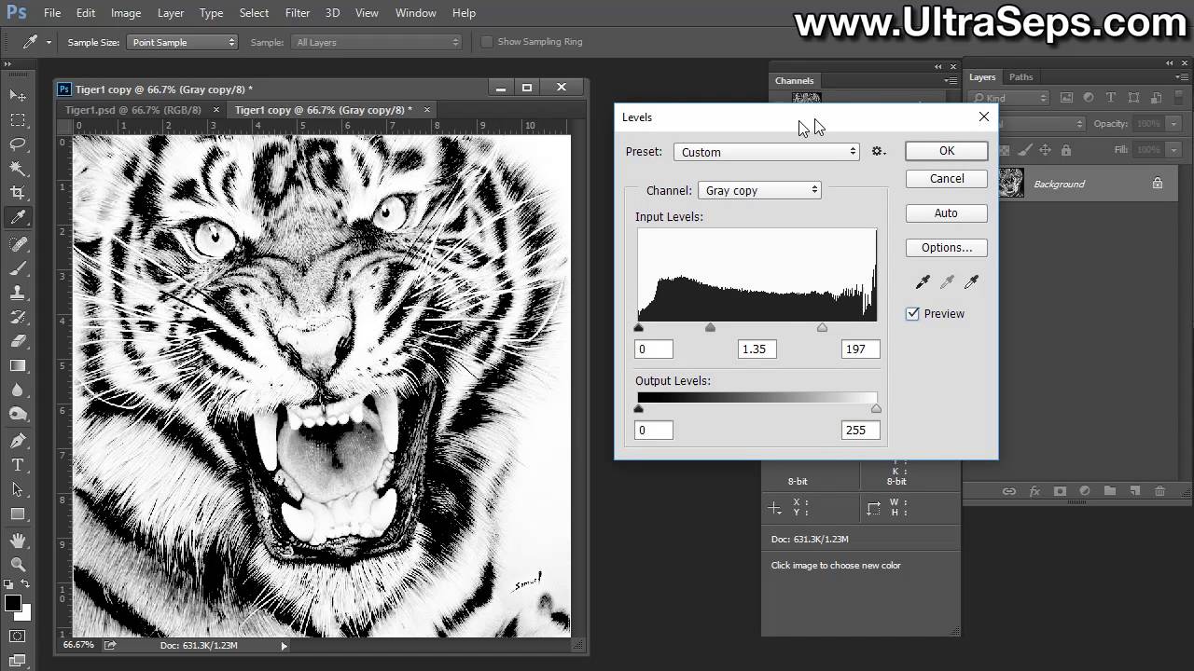Open the Channels panel flyout menu
Screen dimensions: 1194x671
[950, 80]
